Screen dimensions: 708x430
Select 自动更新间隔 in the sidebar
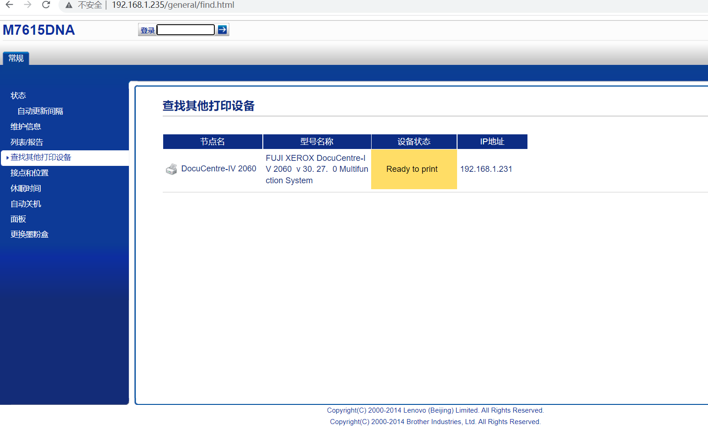(40, 111)
